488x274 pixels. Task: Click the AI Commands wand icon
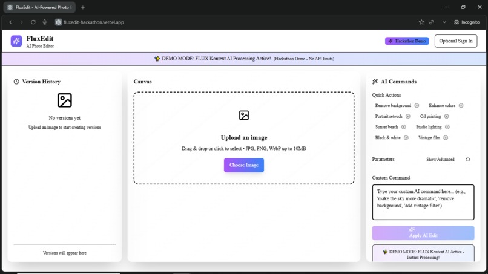coord(375,82)
